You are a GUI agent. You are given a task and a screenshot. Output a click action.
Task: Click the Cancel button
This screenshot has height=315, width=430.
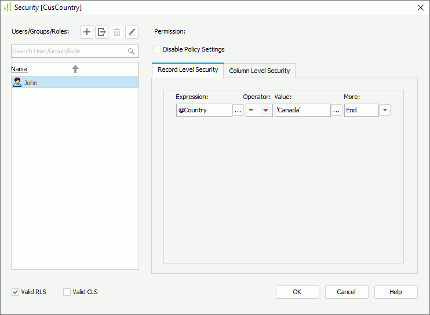coord(347,292)
